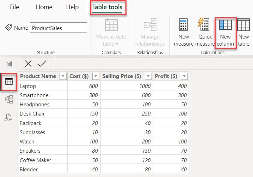Cancel the formula with X icon
253x177 pixels.
click(x=28, y=64)
